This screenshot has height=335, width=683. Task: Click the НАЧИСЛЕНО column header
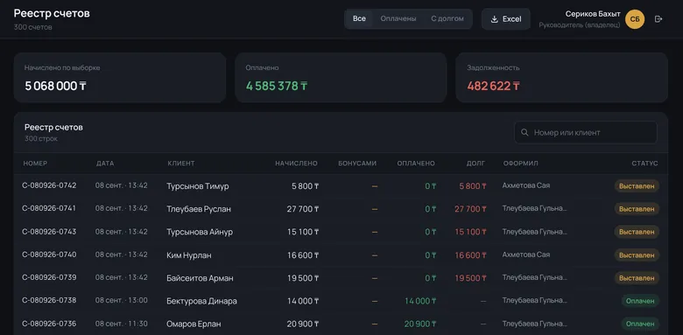[296, 164]
